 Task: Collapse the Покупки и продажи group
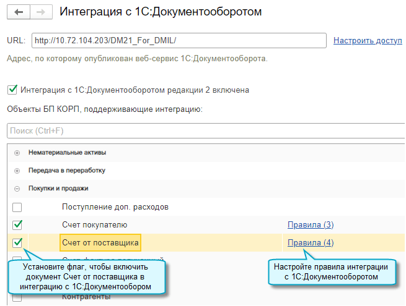[x=17, y=188]
